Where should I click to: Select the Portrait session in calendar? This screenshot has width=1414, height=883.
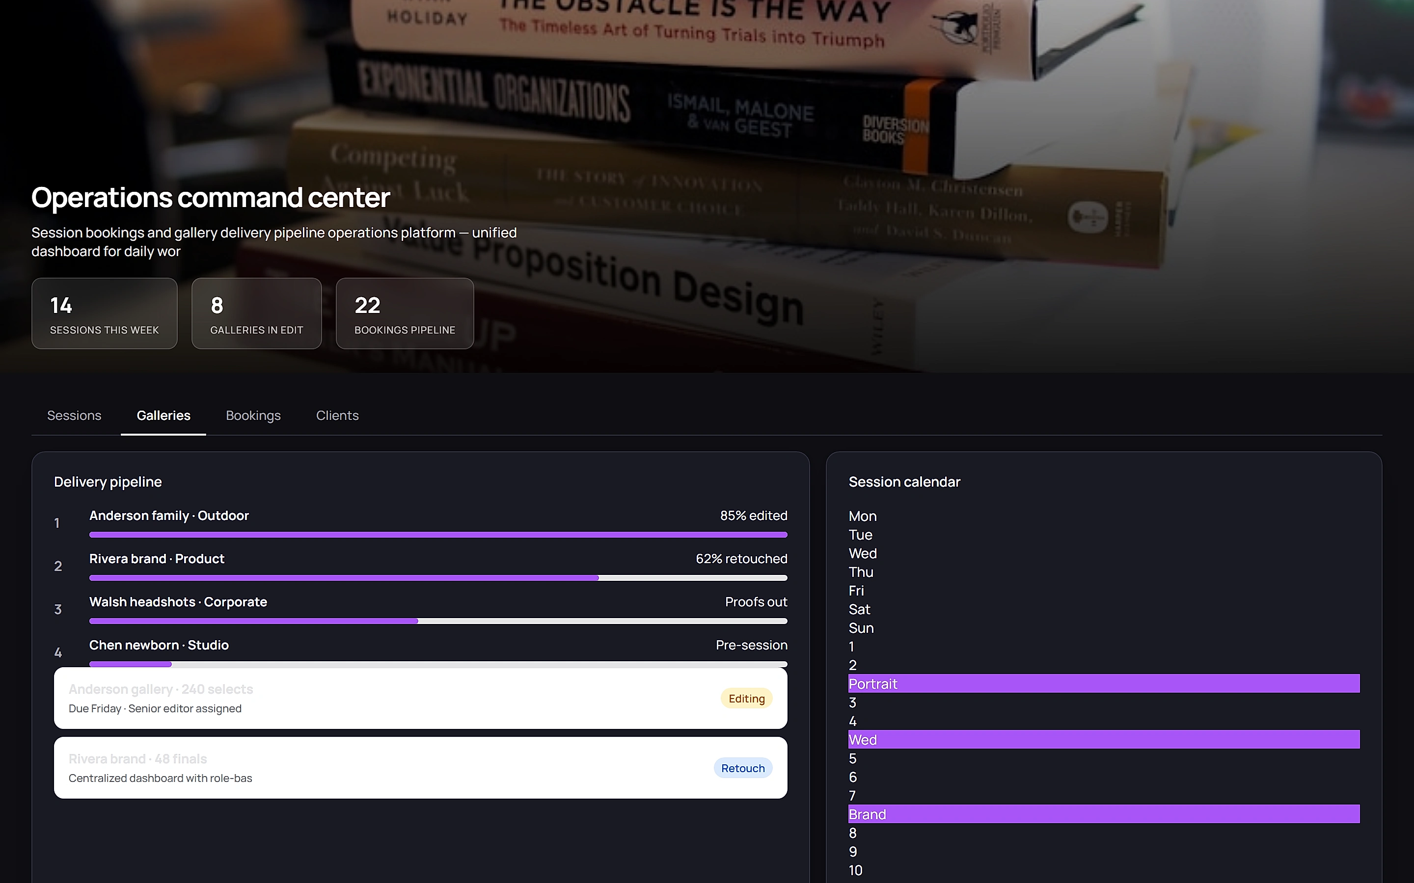[1104, 684]
